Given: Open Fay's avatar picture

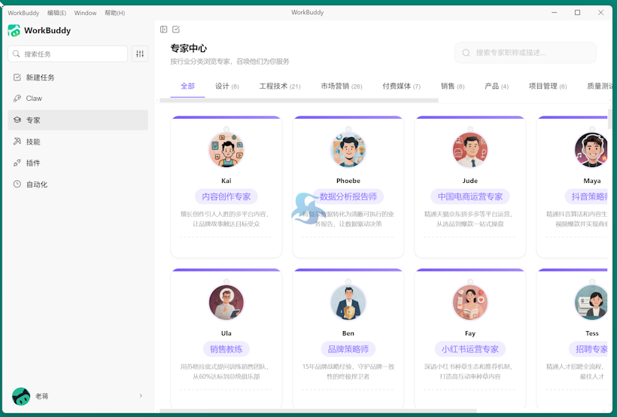Looking at the screenshot, I should point(470,303).
